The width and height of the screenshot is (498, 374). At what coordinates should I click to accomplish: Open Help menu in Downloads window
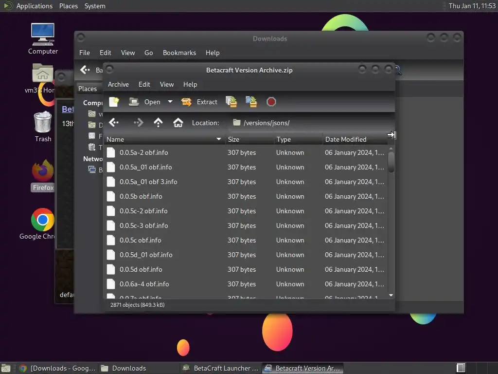coord(213,53)
